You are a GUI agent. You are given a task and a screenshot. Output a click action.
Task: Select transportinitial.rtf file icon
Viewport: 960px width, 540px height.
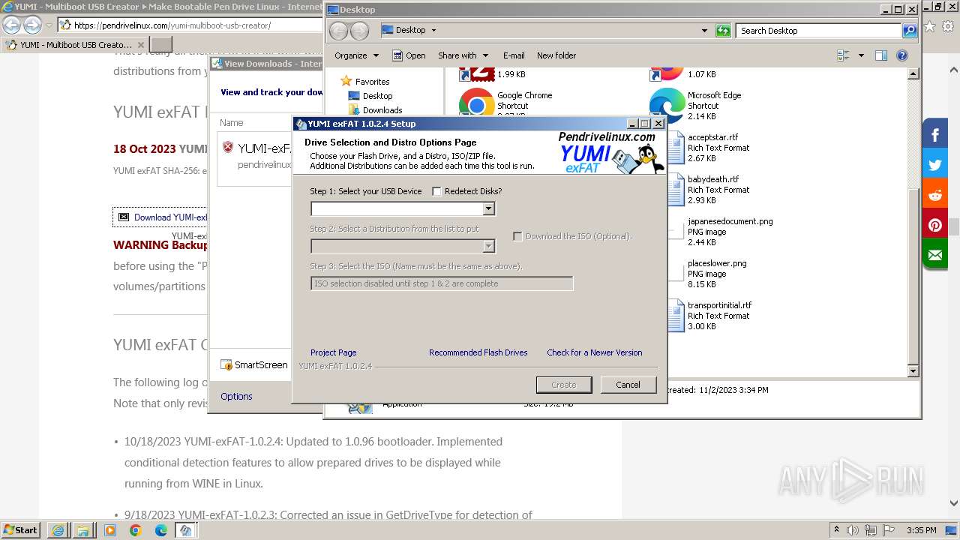[676, 315]
